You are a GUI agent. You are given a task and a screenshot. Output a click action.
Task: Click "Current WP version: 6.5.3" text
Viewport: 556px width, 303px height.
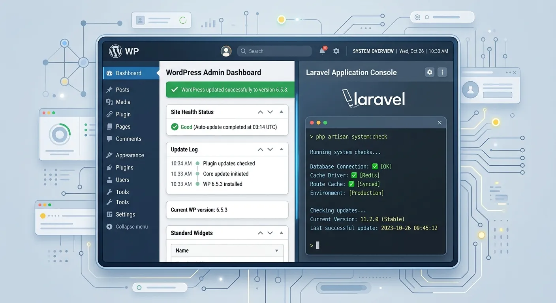[199, 210]
